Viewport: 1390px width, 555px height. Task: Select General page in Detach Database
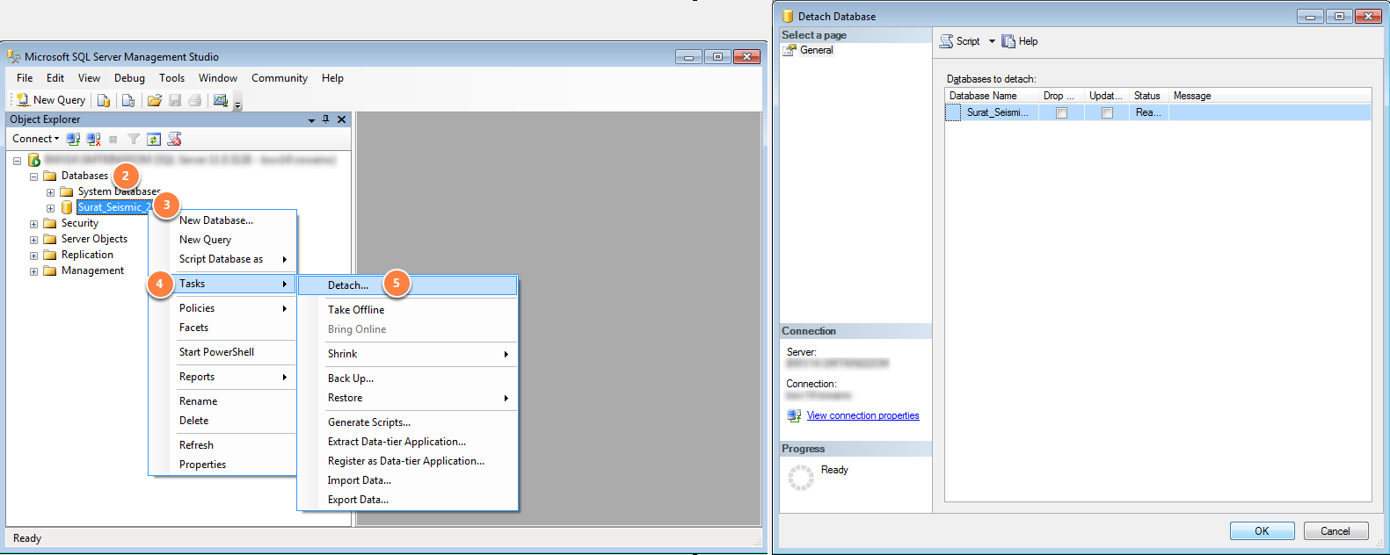[808, 50]
